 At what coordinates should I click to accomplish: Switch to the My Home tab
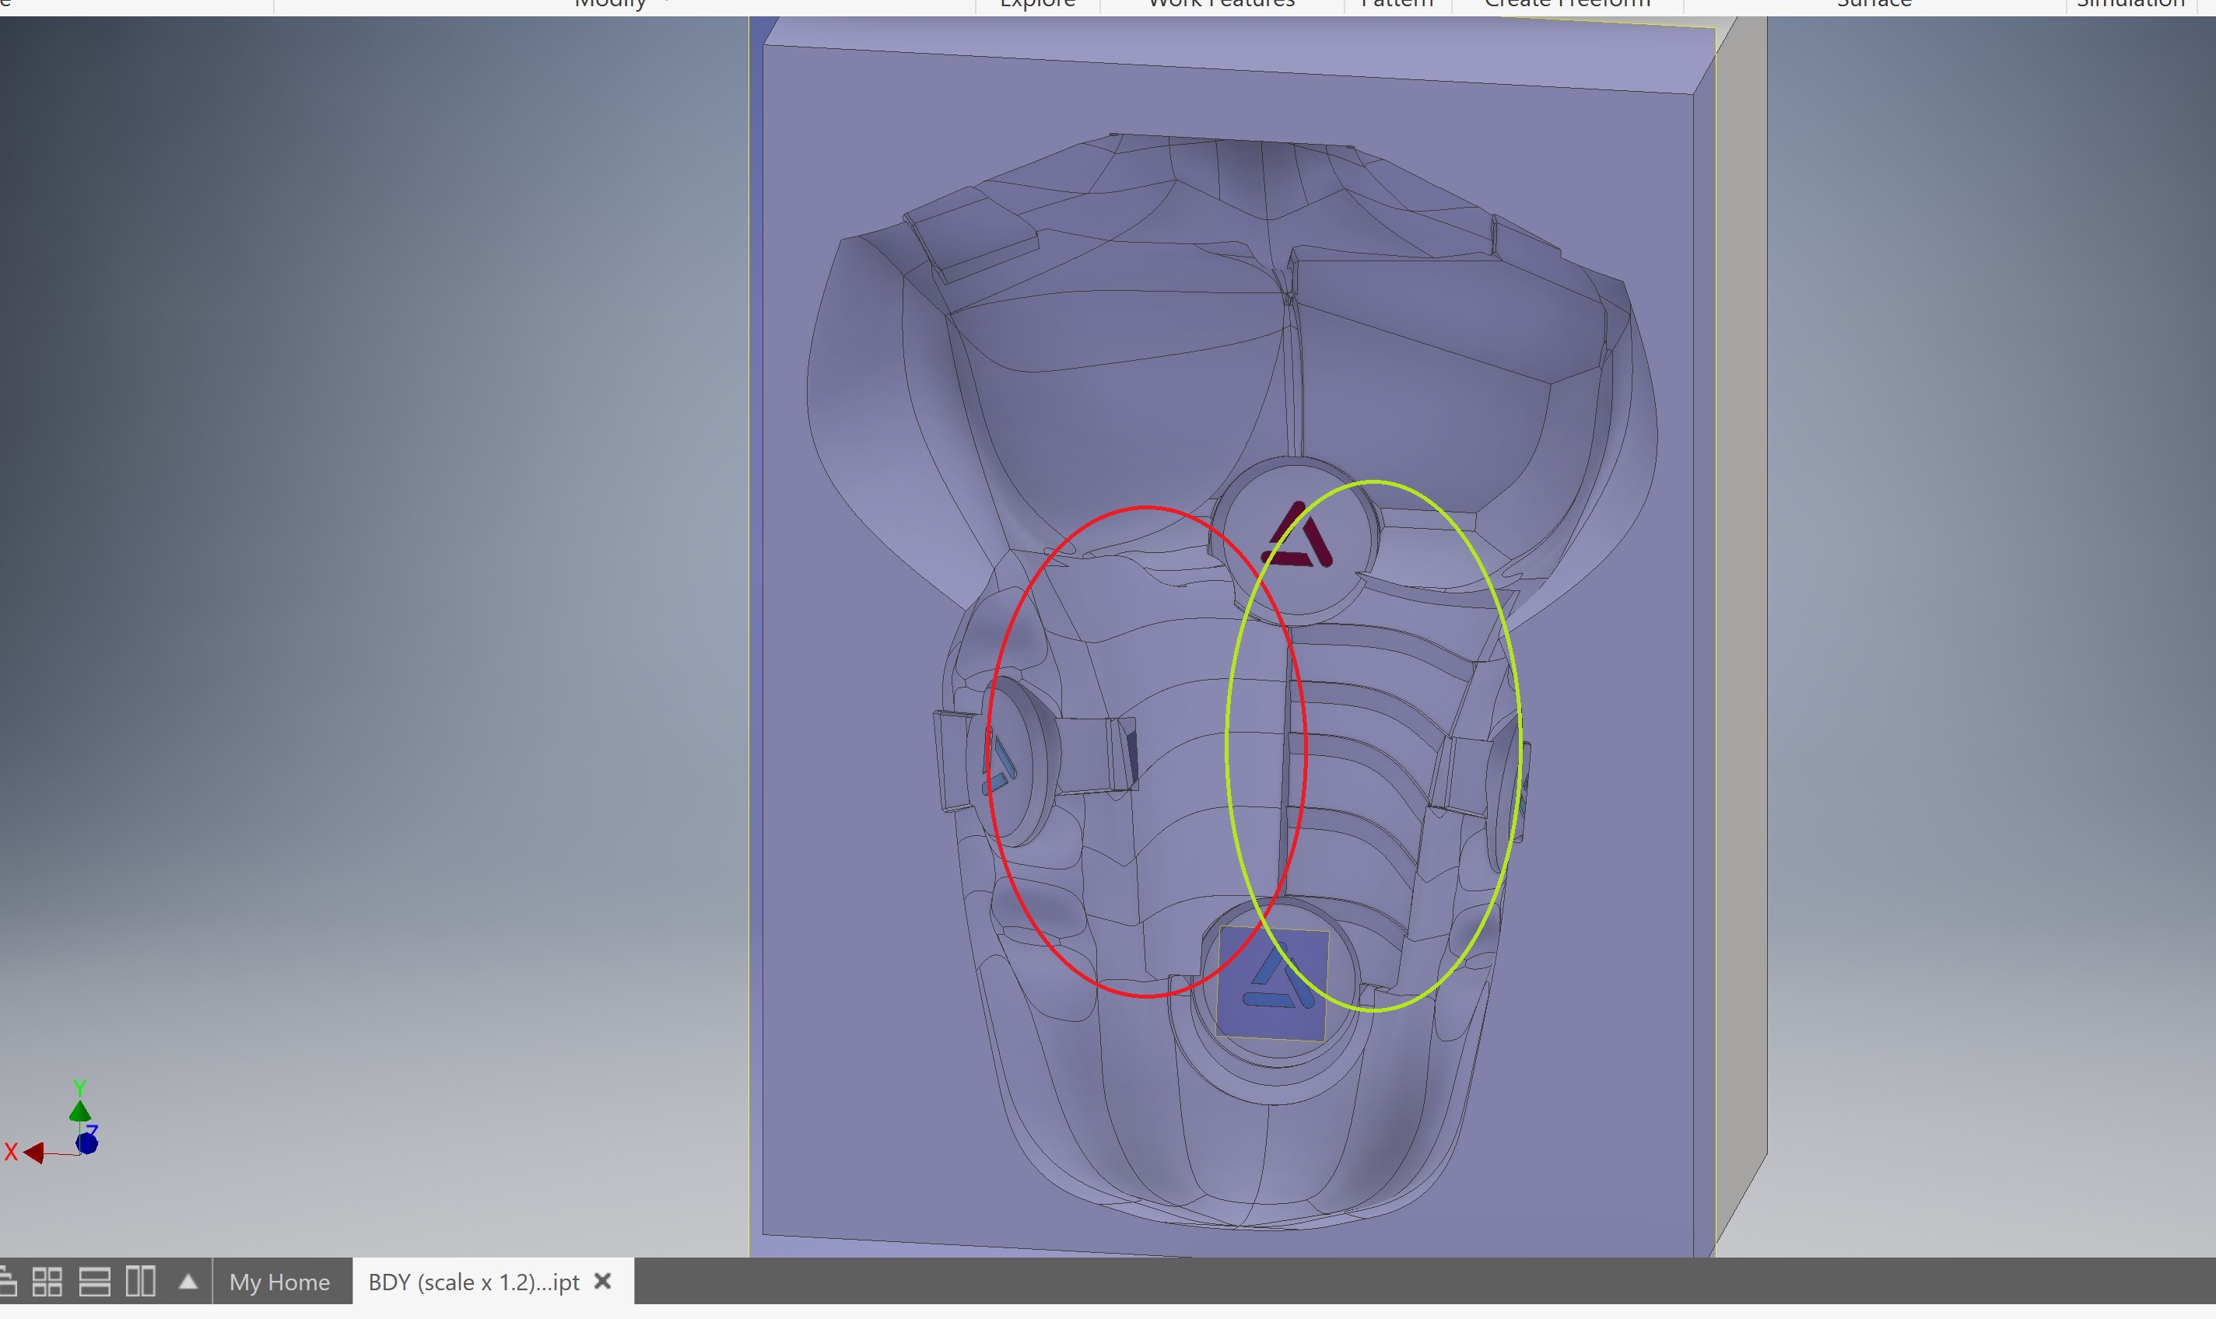pos(279,1282)
